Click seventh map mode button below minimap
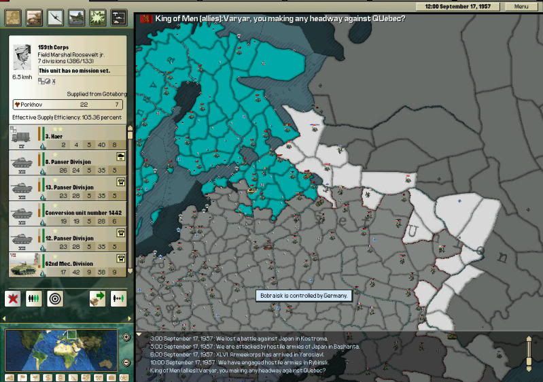Viewport: 543px width, 382px height. 86,377
